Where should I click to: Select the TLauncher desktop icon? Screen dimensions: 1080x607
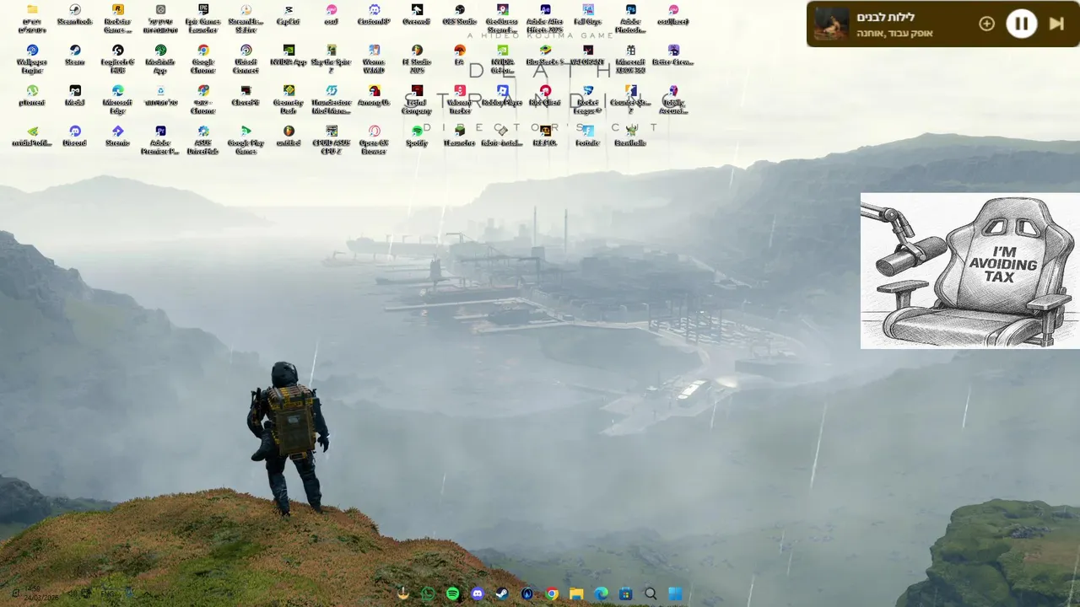coord(460,137)
